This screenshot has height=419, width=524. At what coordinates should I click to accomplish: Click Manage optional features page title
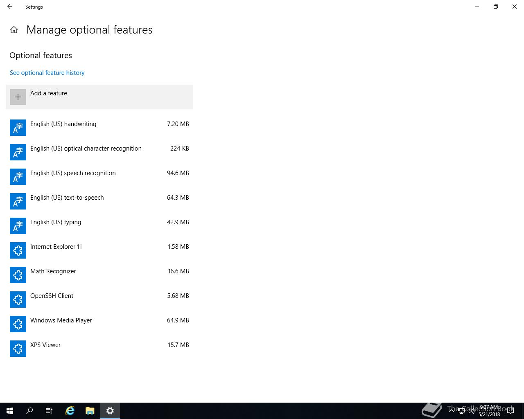pos(90,30)
